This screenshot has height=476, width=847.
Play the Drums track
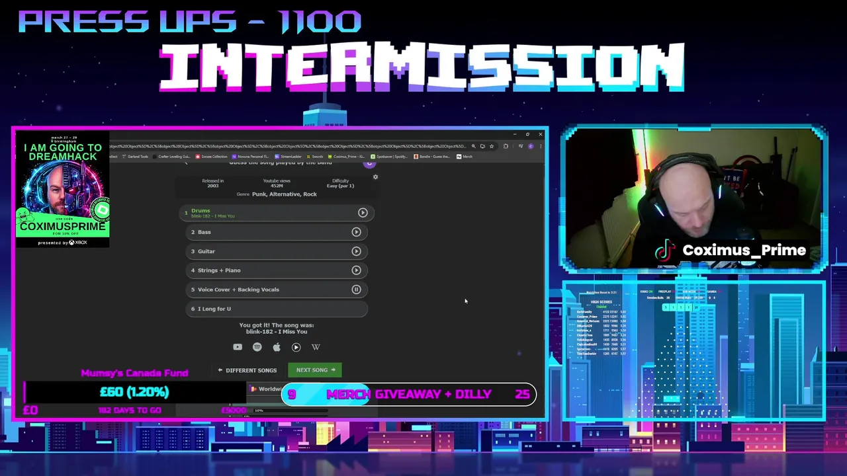(x=363, y=212)
